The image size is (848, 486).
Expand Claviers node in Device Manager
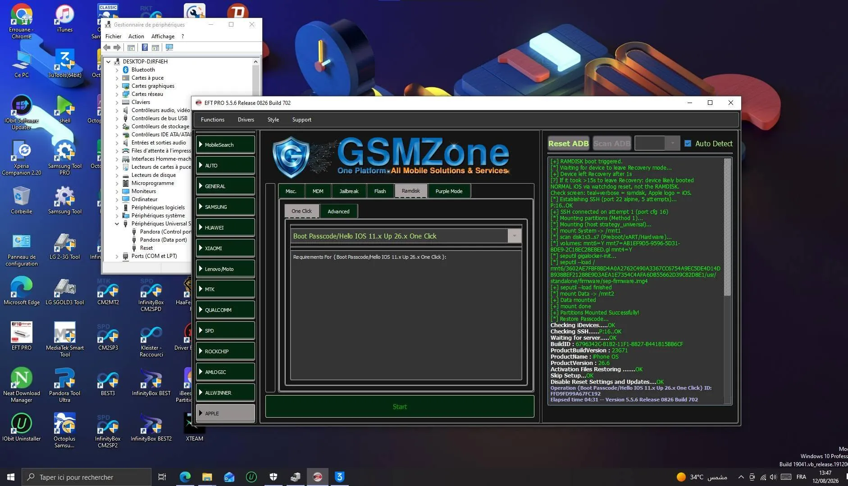[x=117, y=102]
